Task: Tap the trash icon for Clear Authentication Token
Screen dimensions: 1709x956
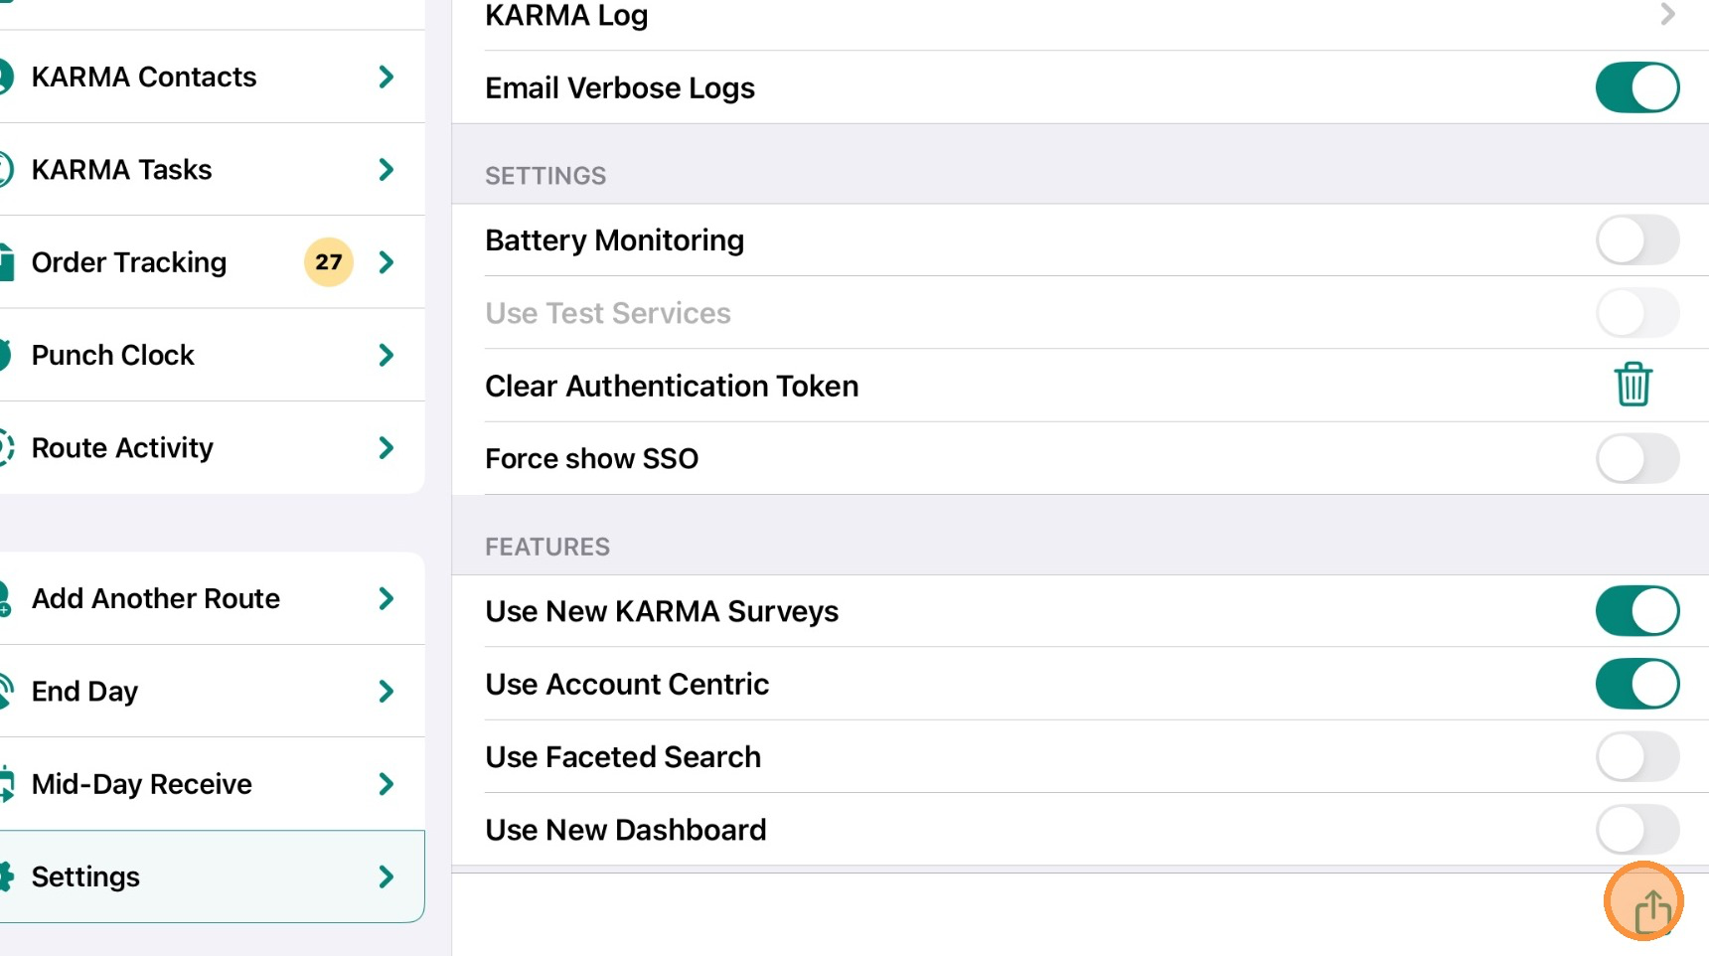Action: 1632,385
